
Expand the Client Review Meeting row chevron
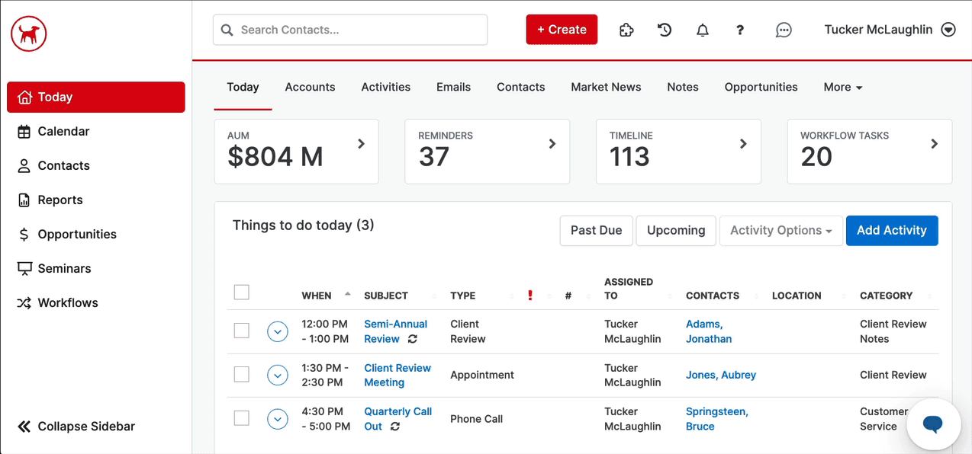pyautogui.click(x=278, y=375)
